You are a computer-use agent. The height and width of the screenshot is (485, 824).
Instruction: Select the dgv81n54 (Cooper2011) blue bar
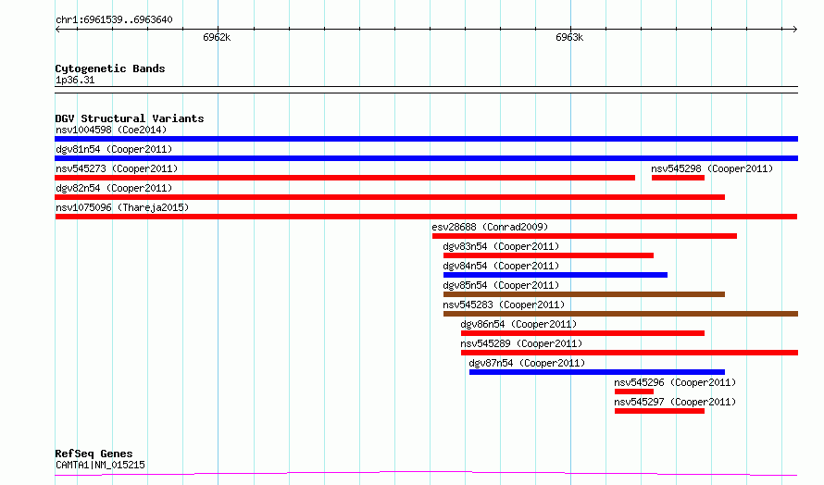426,158
